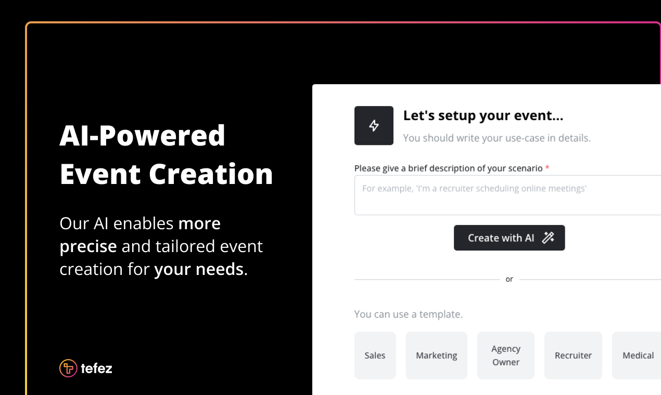
Task: Focus the scenario description text field
Action: coord(507,195)
